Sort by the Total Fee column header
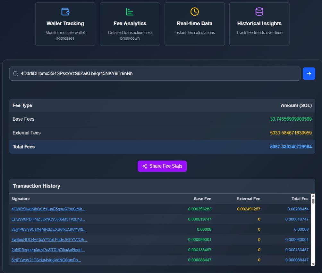The image size is (322, 273). coord(300,198)
